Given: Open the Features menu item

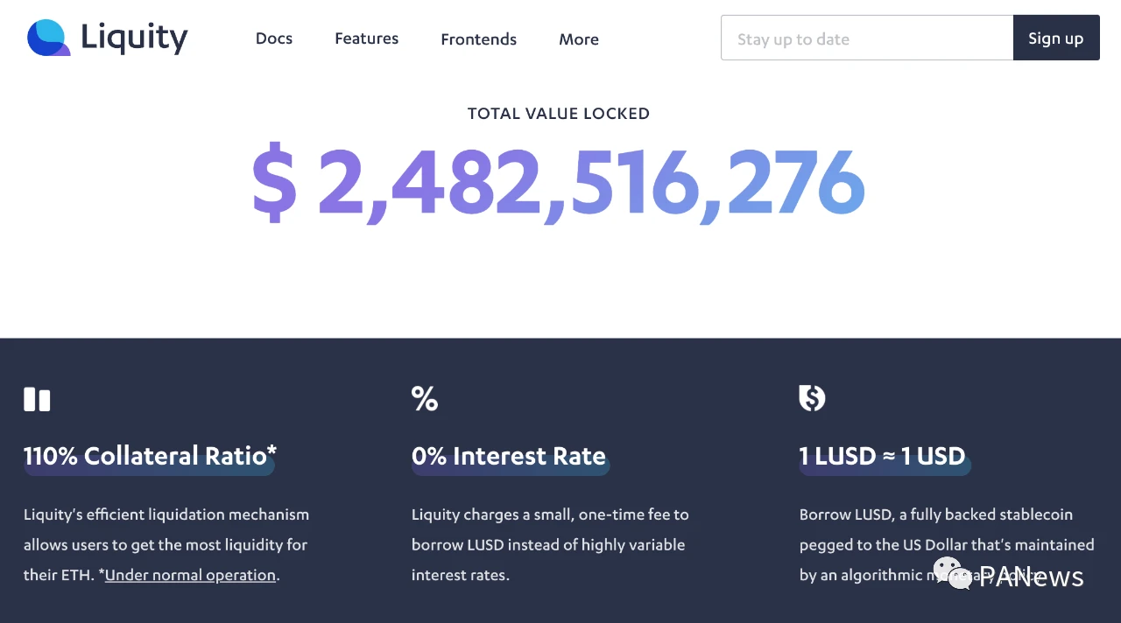Looking at the screenshot, I should 367,38.
